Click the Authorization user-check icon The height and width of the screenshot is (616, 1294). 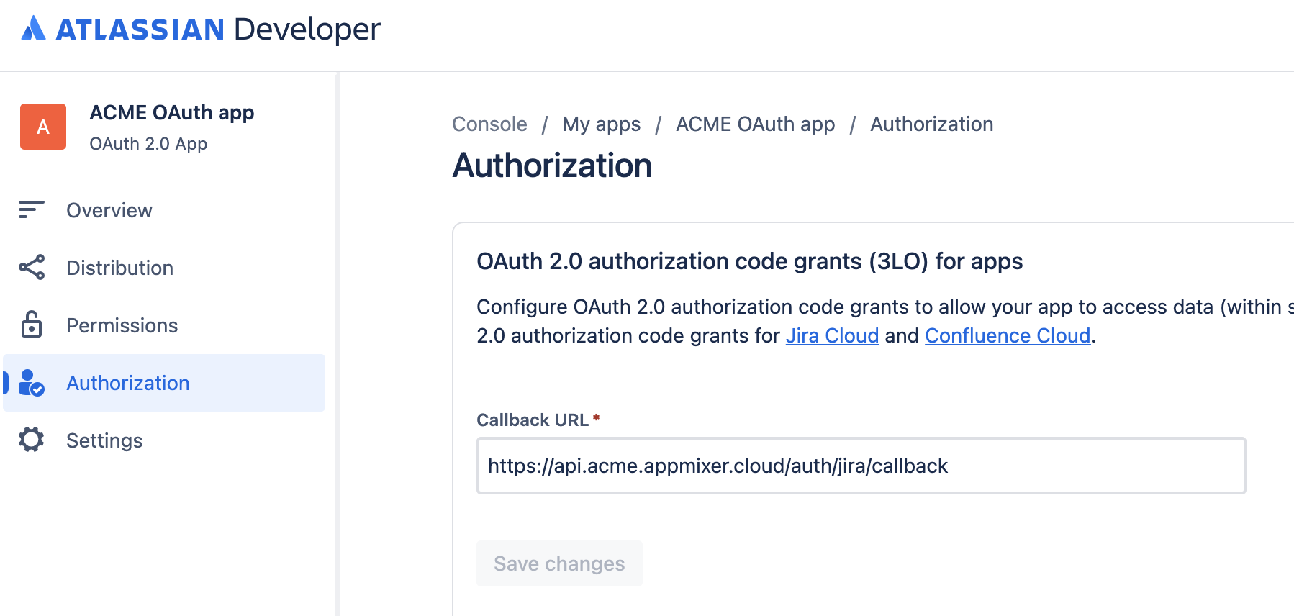coord(32,383)
